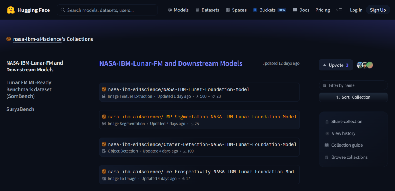This screenshot has width=395, height=191.
Task: Select NASA-IBM-Lunar-FM sidebar collection entry
Action: tap(34, 66)
